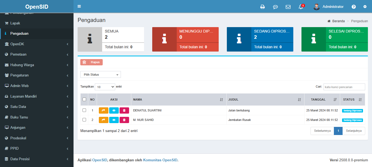The image size is (372, 167).
Task: Click the Selanjutnya pagination button
Action: (353, 131)
